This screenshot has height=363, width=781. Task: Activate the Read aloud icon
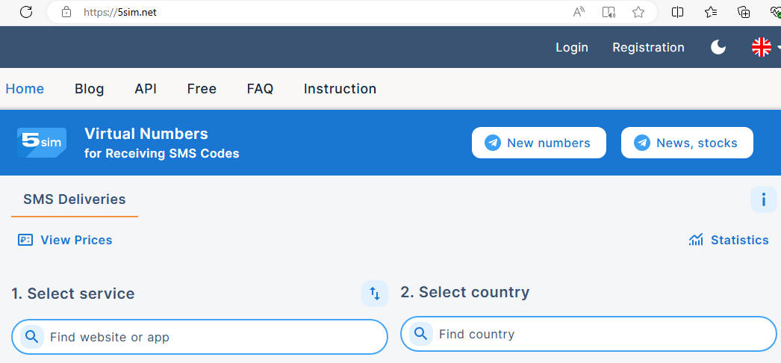579,12
